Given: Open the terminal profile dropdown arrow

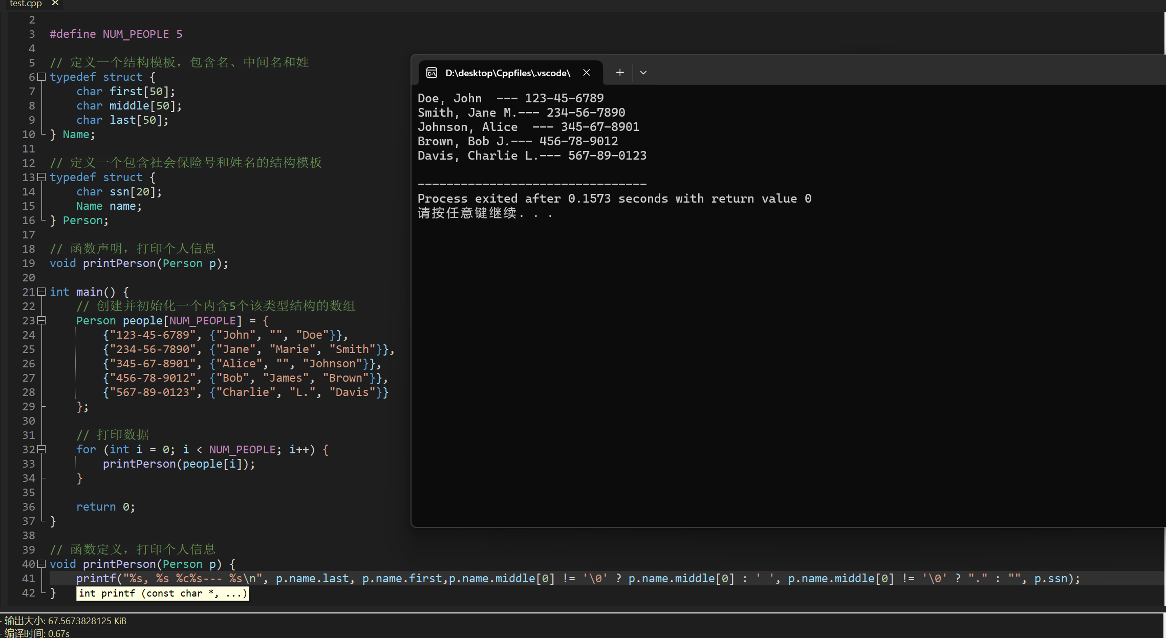Looking at the screenshot, I should [643, 73].
